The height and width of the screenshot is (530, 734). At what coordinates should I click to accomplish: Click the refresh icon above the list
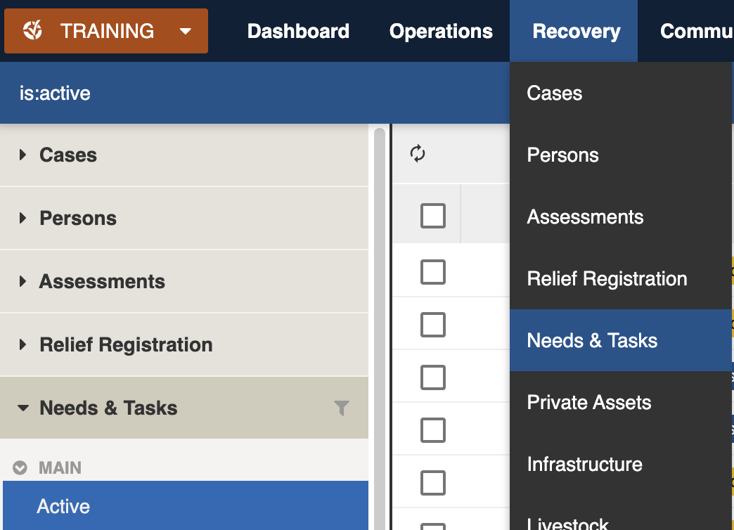(418, 154)
